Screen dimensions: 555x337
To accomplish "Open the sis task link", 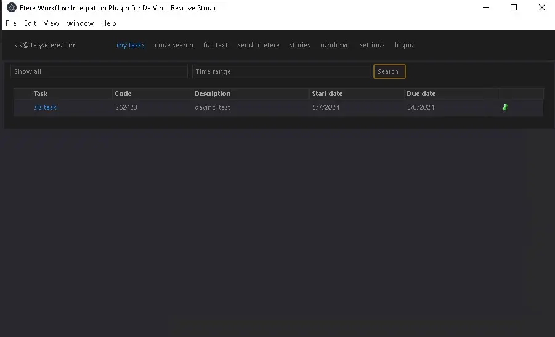I will 45,107.
